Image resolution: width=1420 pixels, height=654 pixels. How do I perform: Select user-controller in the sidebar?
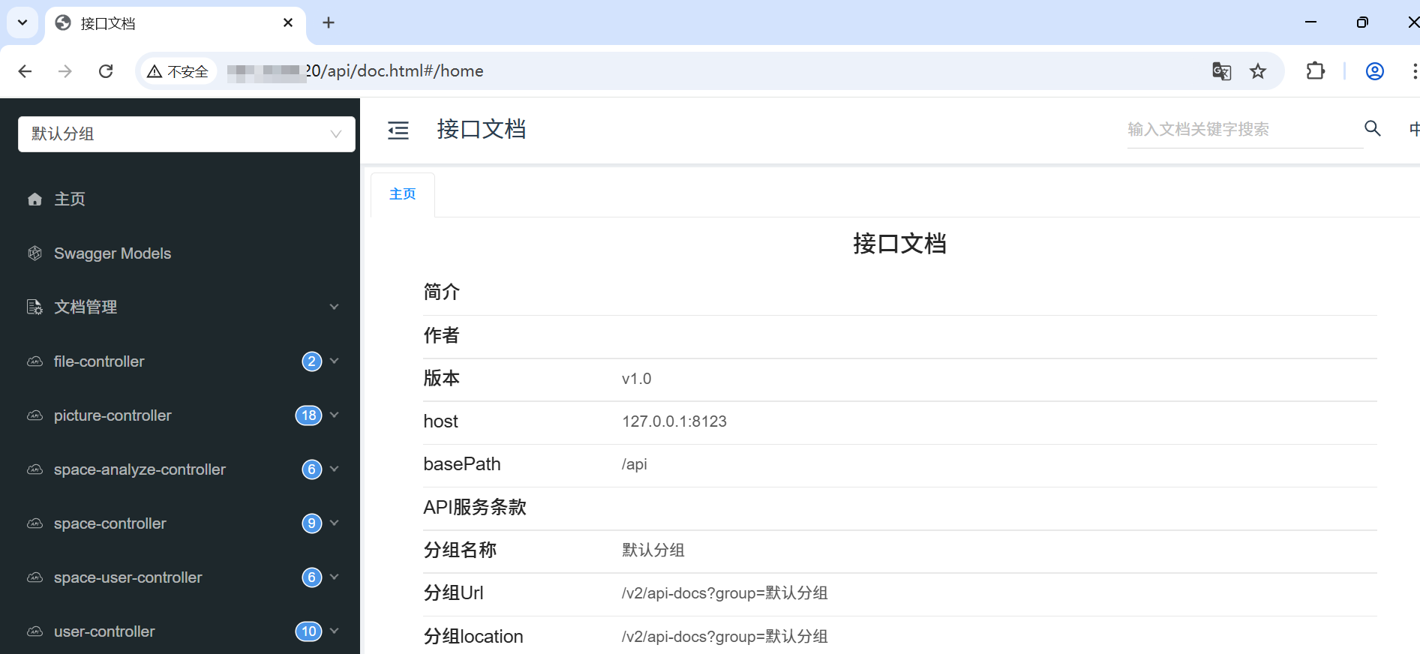(104, 631)
